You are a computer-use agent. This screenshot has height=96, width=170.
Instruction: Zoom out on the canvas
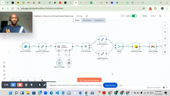(x=28, y=80)
